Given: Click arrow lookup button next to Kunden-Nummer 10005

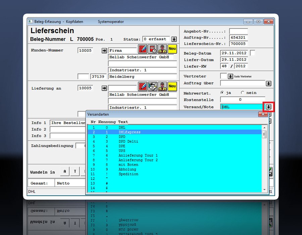Looking at the screenshot, I should (104, 51).
